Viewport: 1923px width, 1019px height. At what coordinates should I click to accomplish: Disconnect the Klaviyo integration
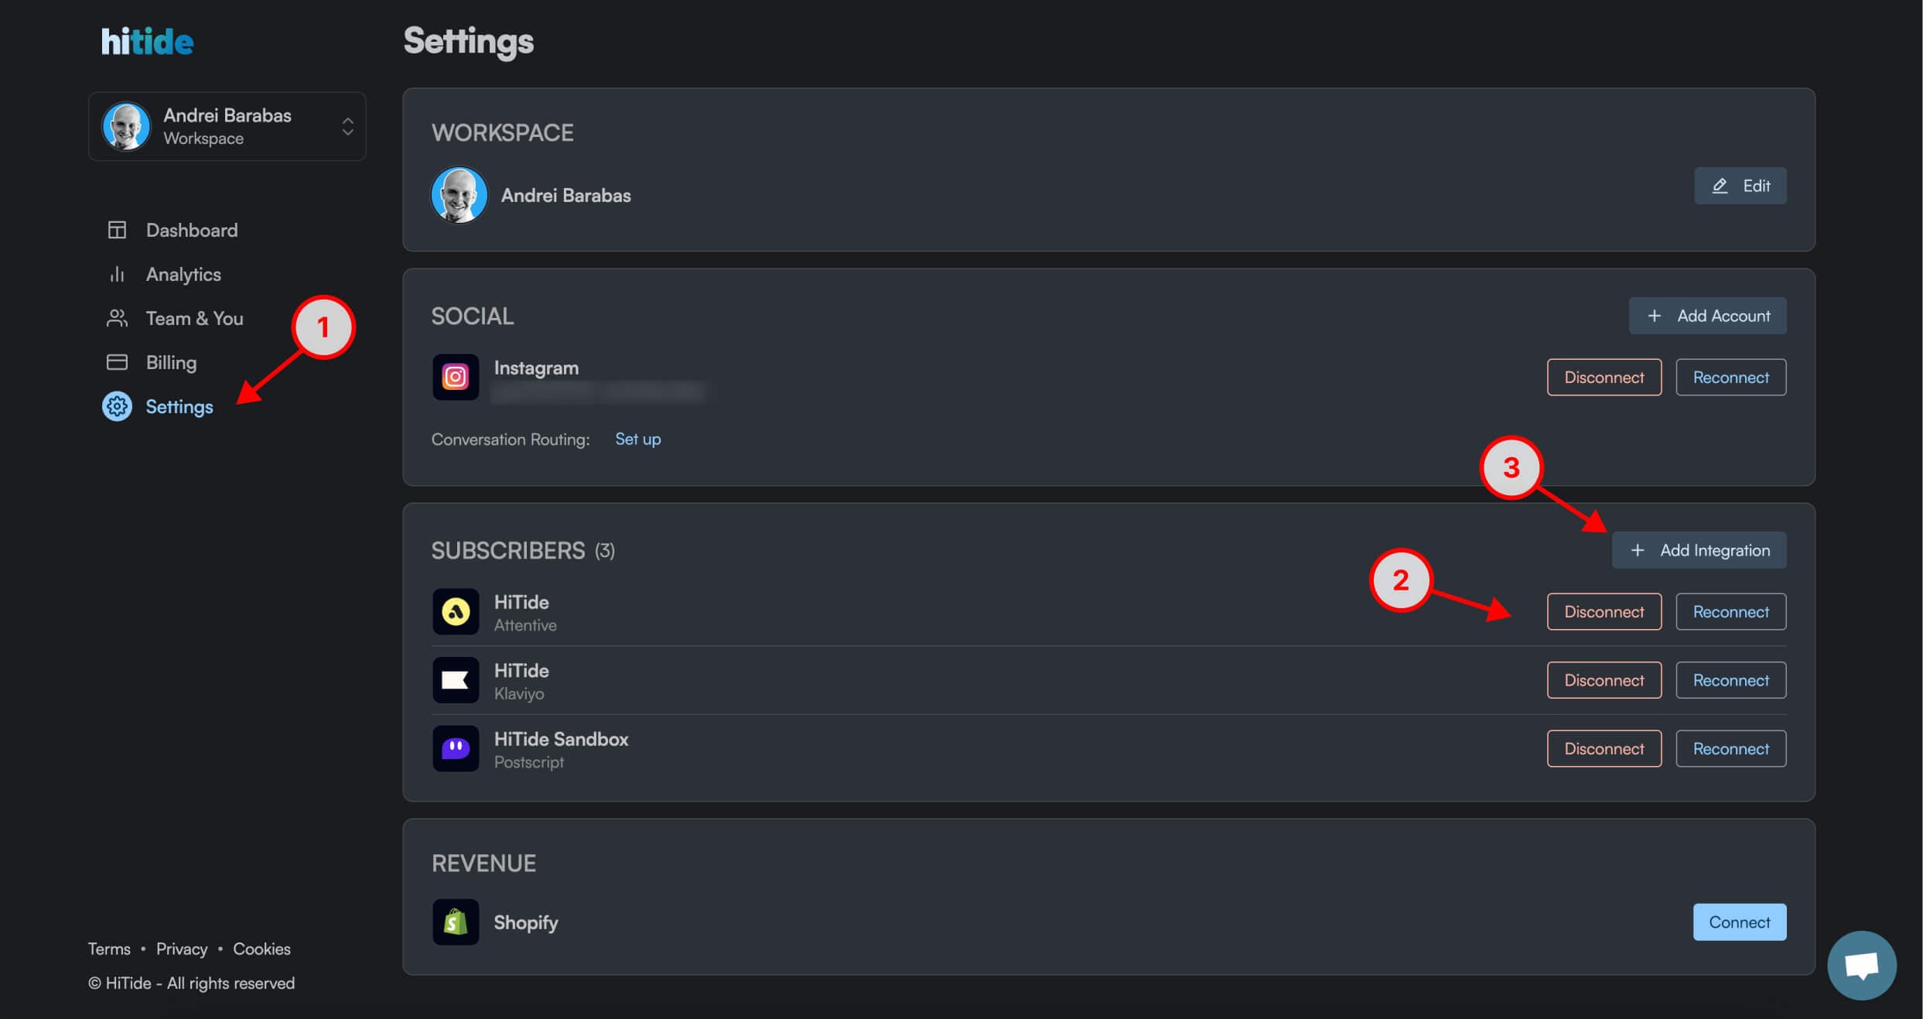tap(1604, 681)
